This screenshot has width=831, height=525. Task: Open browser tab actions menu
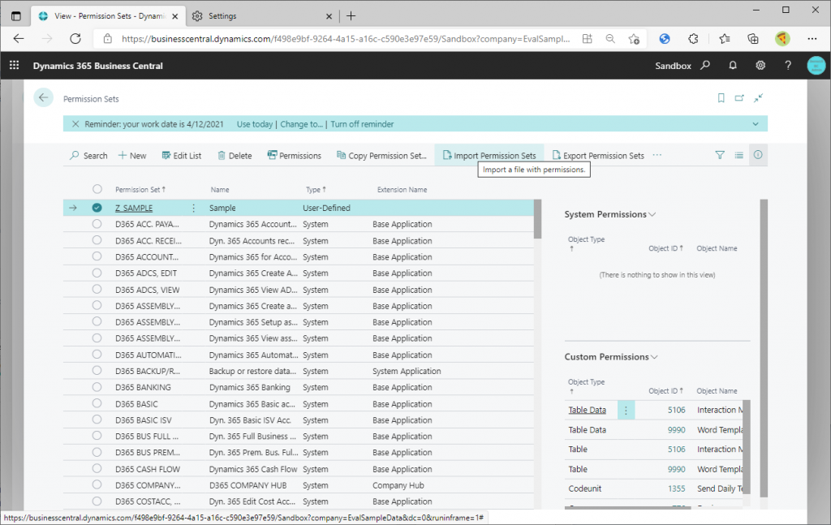16,16
